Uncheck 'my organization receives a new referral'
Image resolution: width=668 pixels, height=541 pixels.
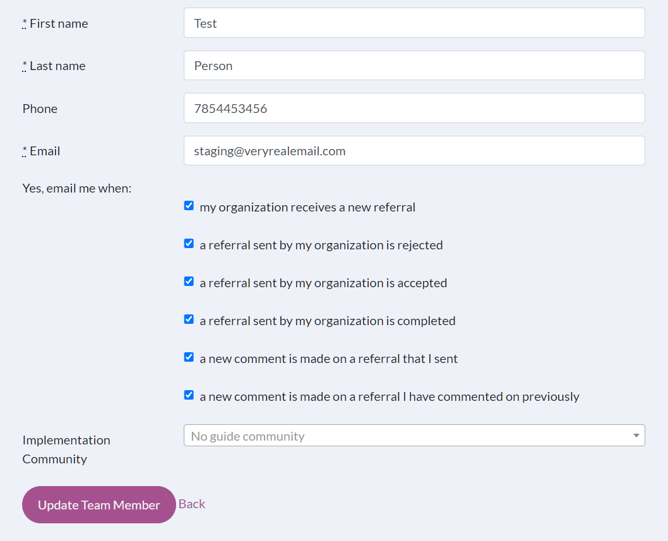[189, 206]
